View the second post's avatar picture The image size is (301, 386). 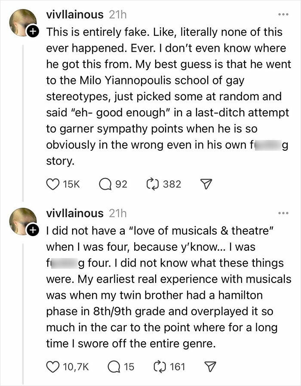23,221
